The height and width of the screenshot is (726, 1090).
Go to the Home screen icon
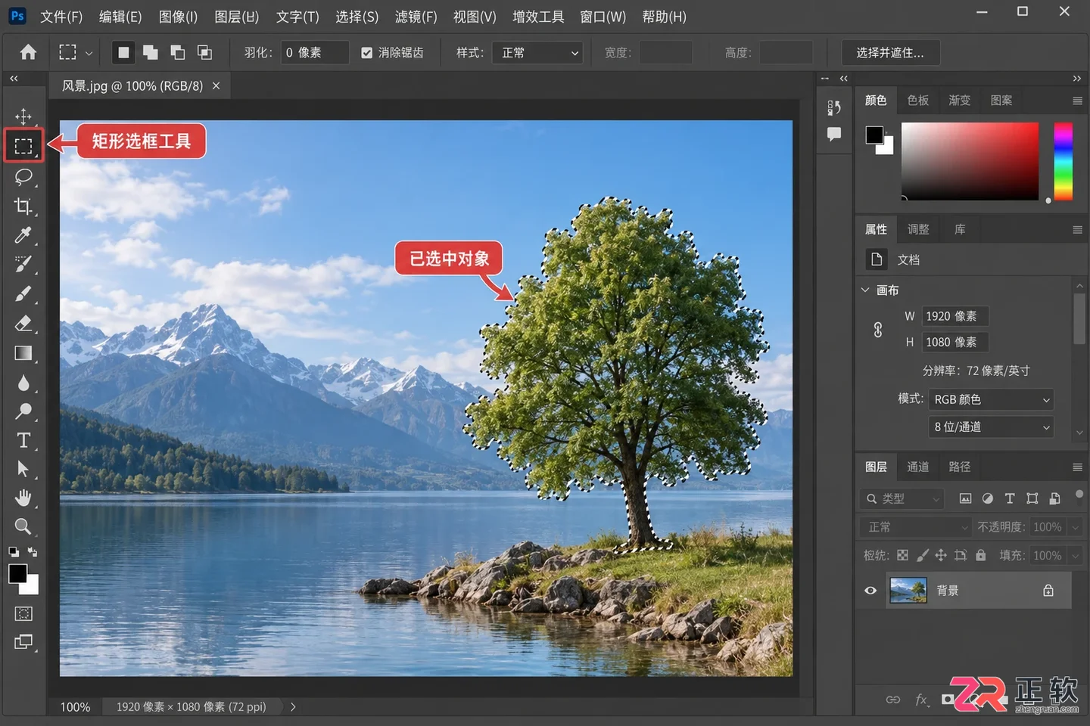[x=28, y=52]
